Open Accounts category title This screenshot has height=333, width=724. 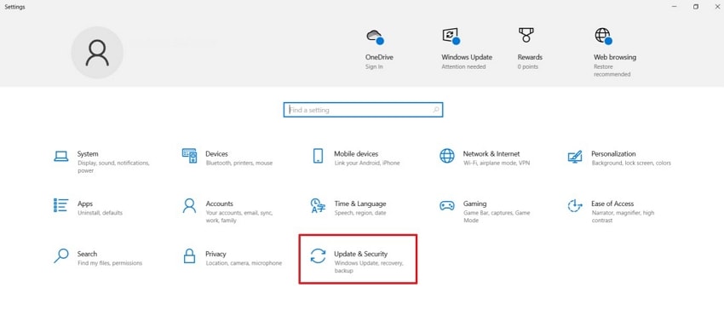pos(219,204)
